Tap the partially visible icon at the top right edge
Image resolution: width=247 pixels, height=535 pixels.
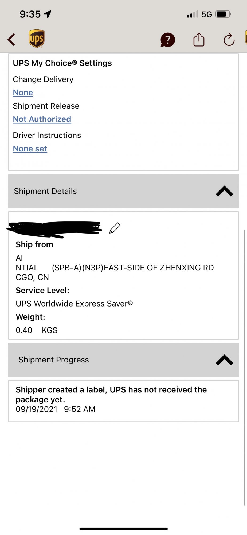(246, 38)
